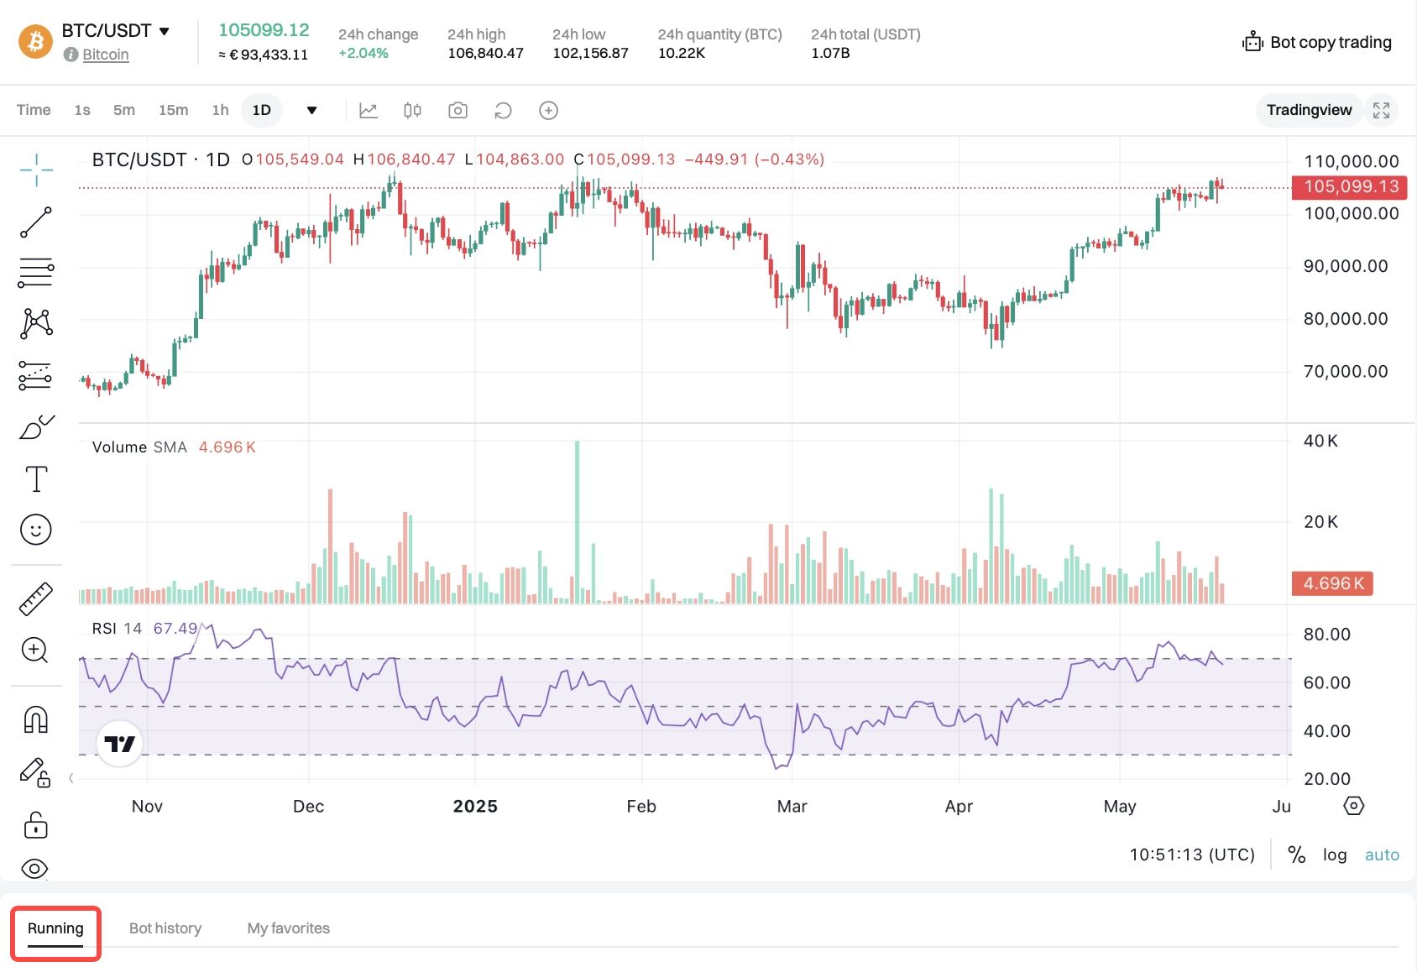1417x972 pixels.
Task: Open the My favorites tab
Action: (x=288, y=928)
